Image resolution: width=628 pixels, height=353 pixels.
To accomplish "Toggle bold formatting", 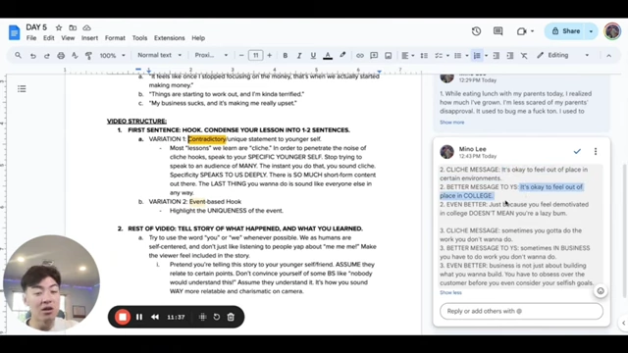I will 286,56.
